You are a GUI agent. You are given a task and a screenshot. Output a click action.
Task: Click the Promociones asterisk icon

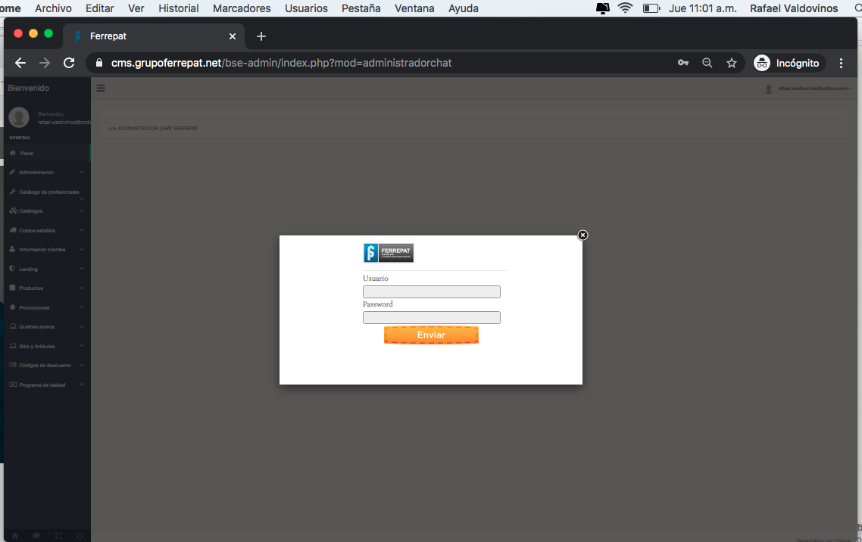(13, 307)
